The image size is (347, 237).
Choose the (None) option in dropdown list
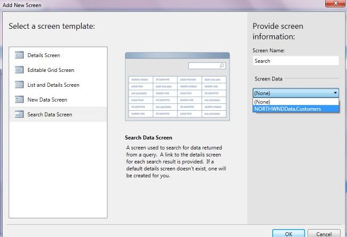tap(296, 102)
